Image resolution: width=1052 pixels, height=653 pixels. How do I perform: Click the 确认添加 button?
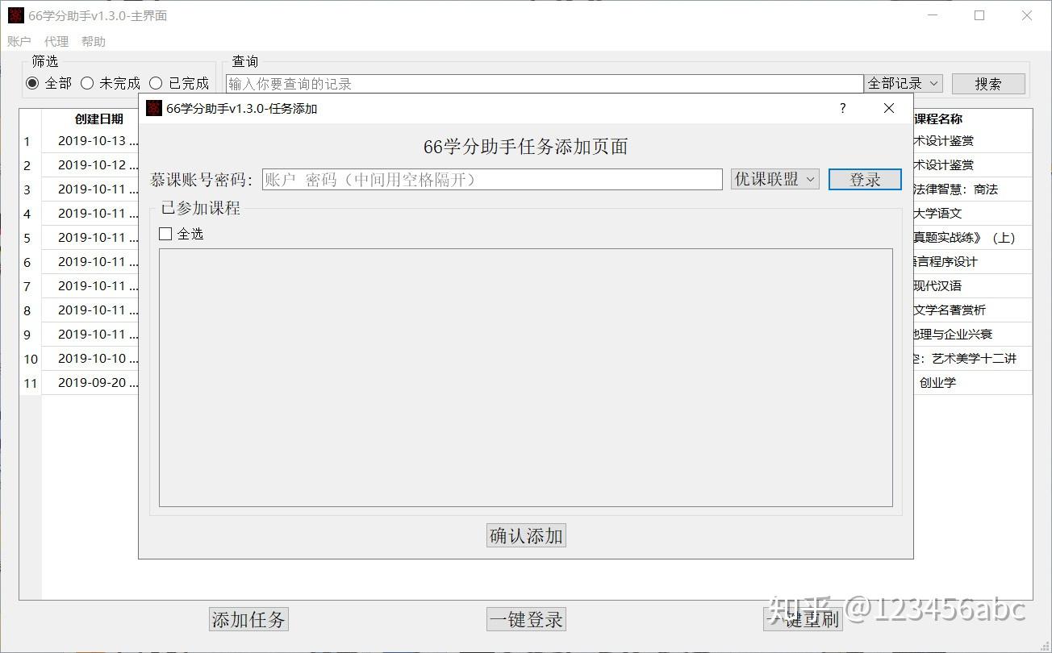point(526,535)
